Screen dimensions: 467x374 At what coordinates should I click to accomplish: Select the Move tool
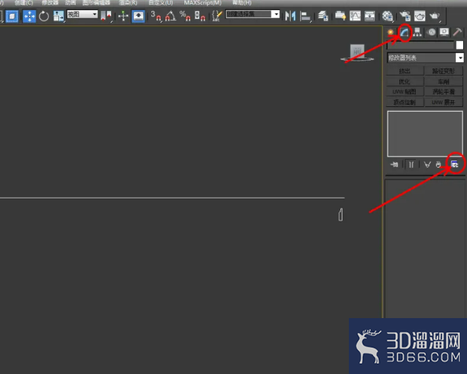29,16
